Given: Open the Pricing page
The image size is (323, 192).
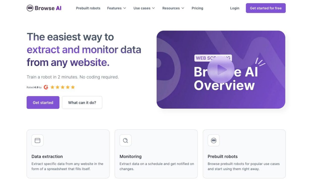Looking at the screenshot, I should pos(197,8).
